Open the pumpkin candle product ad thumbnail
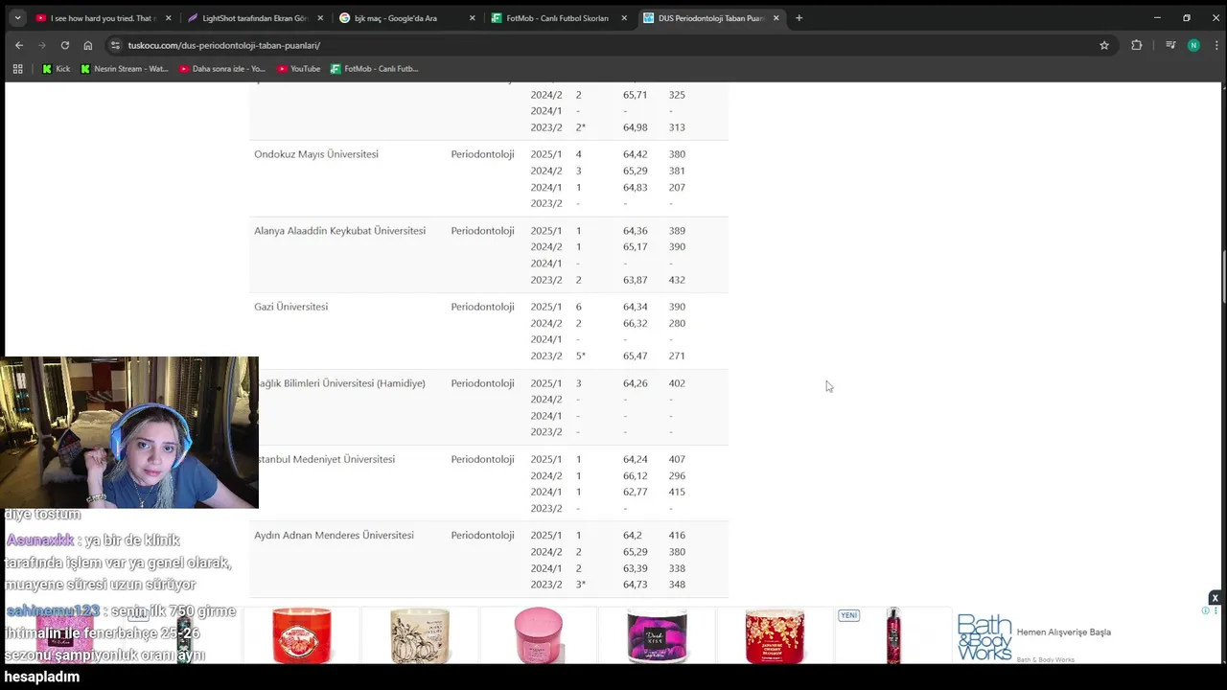This screenshot has width=1227, height=690. pos(420,634)
